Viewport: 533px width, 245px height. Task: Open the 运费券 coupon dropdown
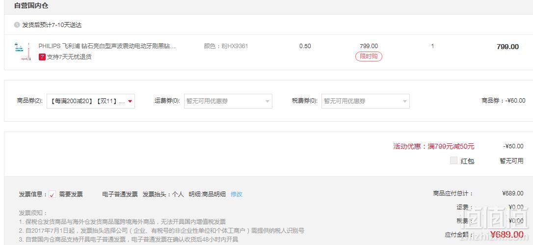228,101
